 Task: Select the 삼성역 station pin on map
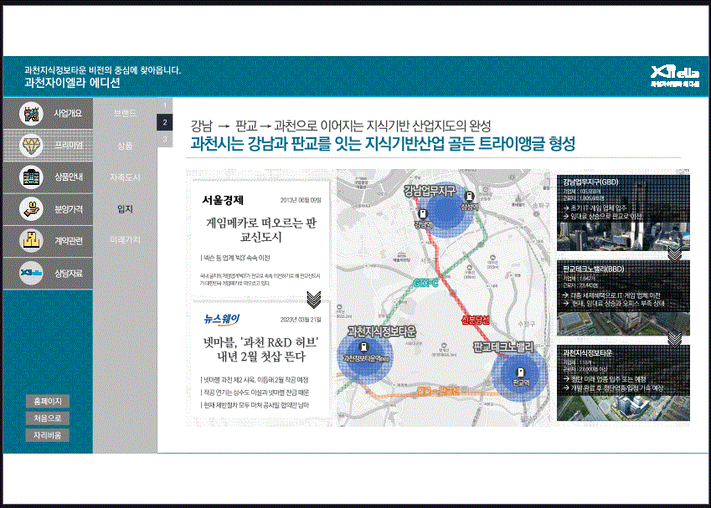point(470,196)
